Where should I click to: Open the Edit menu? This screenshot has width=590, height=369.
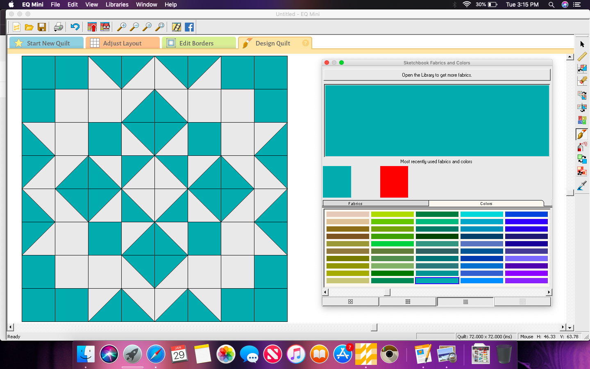point(73,5)
